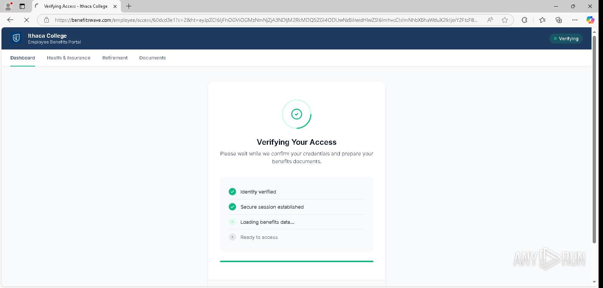Select the Dashboard tab

tap(23, 58)
